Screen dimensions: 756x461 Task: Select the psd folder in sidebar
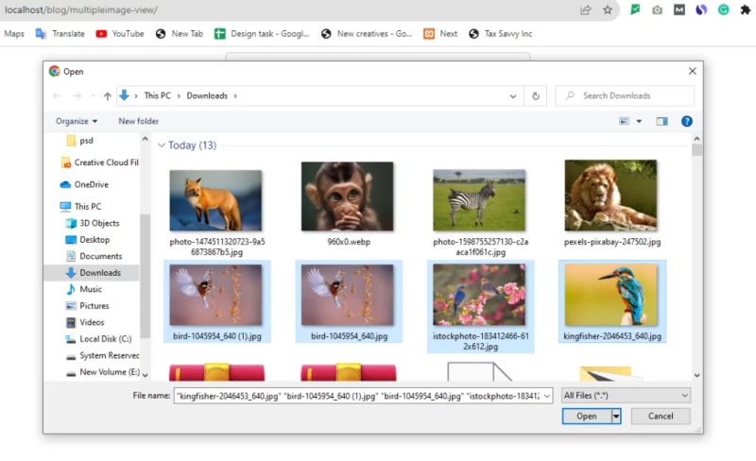[x=80, y=141]
